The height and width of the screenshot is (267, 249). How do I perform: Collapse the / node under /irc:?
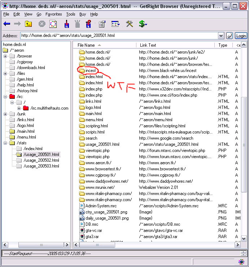tap(12, 102)
